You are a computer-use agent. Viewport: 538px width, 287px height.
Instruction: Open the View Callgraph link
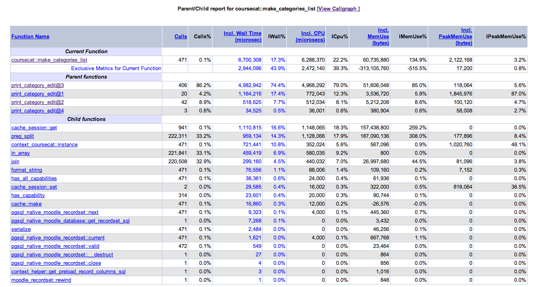pos(338,8)
